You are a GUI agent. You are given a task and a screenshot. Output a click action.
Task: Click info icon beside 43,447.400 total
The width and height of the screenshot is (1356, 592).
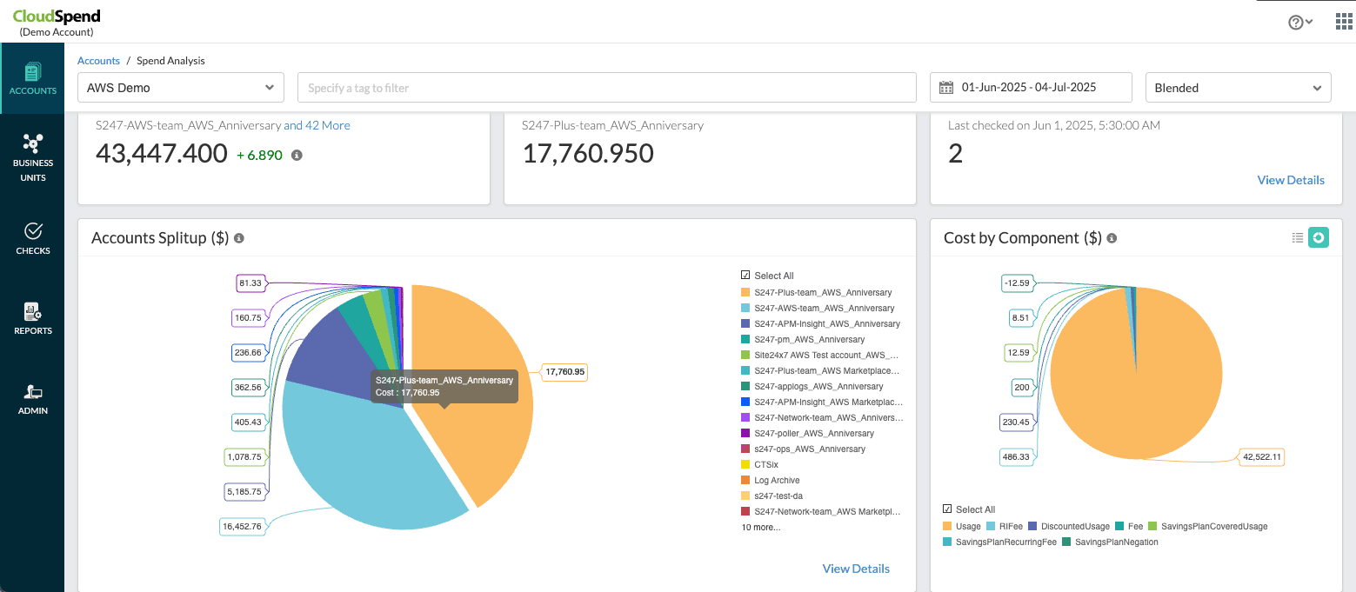pyautogui.click(x=297, y=155)
